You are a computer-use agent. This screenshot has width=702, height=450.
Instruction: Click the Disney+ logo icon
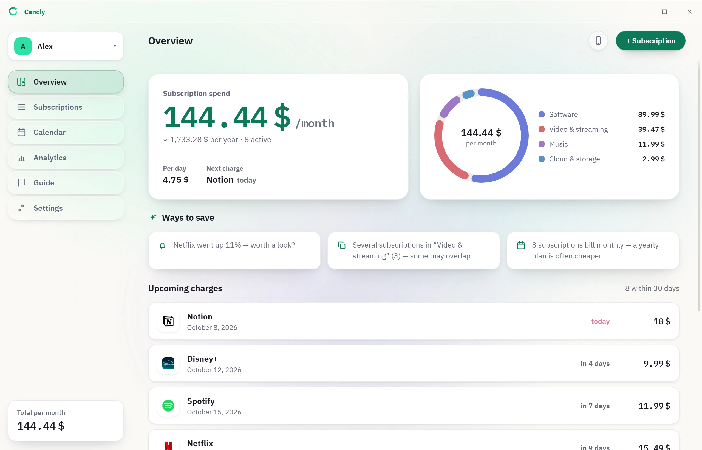(168, 363)
